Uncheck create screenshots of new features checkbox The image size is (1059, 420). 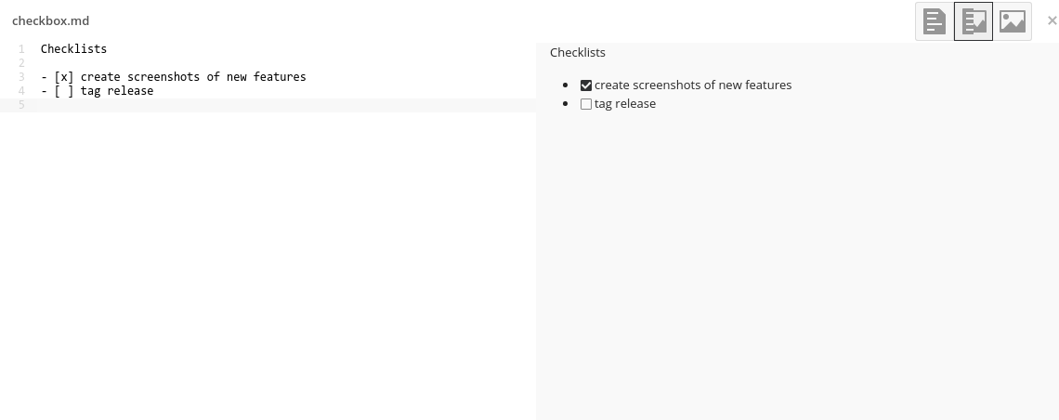click(x=585, y=85)
